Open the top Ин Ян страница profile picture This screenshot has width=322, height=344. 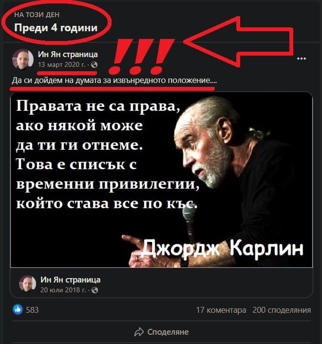click(23, 59)
